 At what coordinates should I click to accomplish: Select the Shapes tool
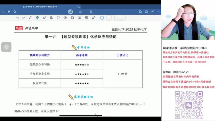tap(51, 18)
